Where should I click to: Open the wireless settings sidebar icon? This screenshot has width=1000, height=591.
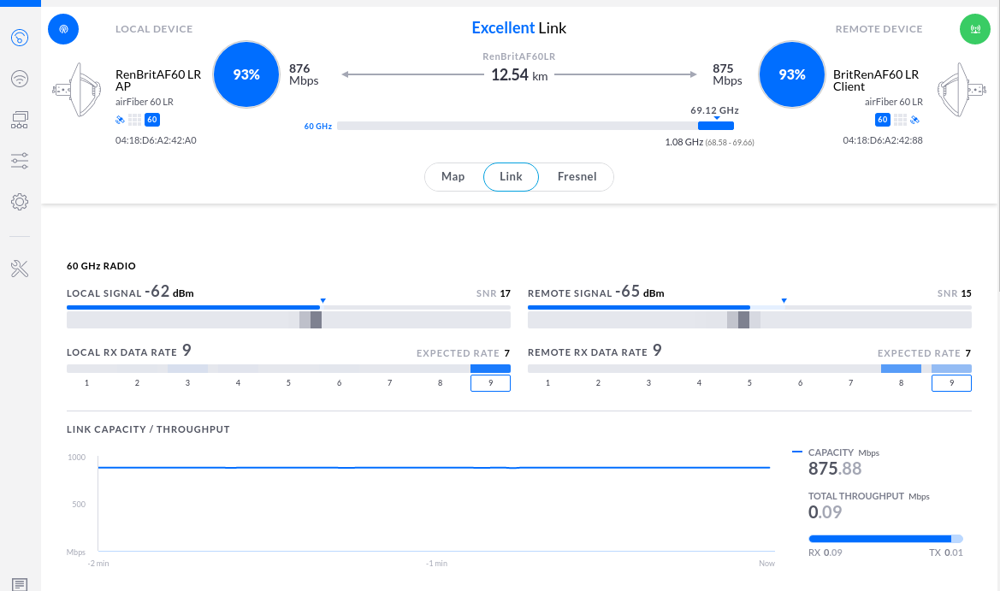pyautogui.click(x=20, y=79)
